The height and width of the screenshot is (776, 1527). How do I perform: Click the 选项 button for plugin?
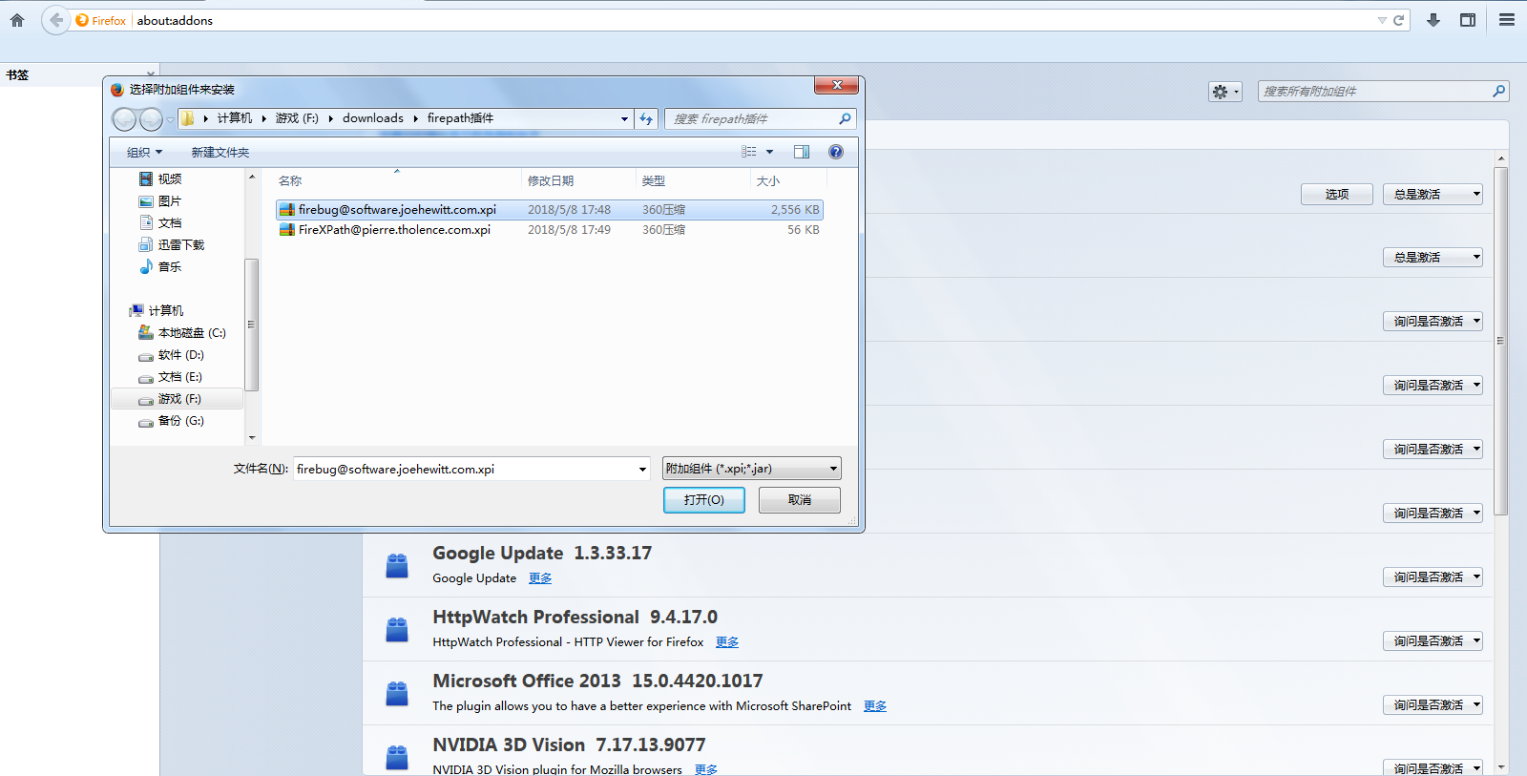pyautogui.click(x=1337, y=194)
